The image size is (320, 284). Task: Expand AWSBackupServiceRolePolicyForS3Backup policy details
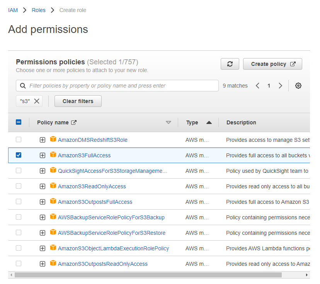43,217
